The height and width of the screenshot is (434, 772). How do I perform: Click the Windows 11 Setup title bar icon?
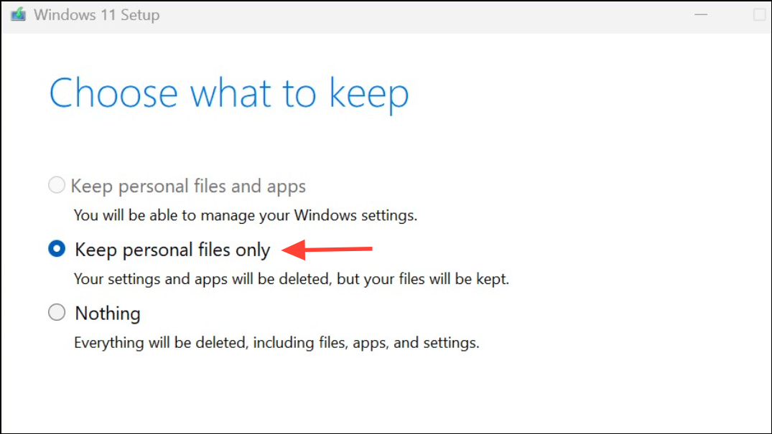point(18,15)
